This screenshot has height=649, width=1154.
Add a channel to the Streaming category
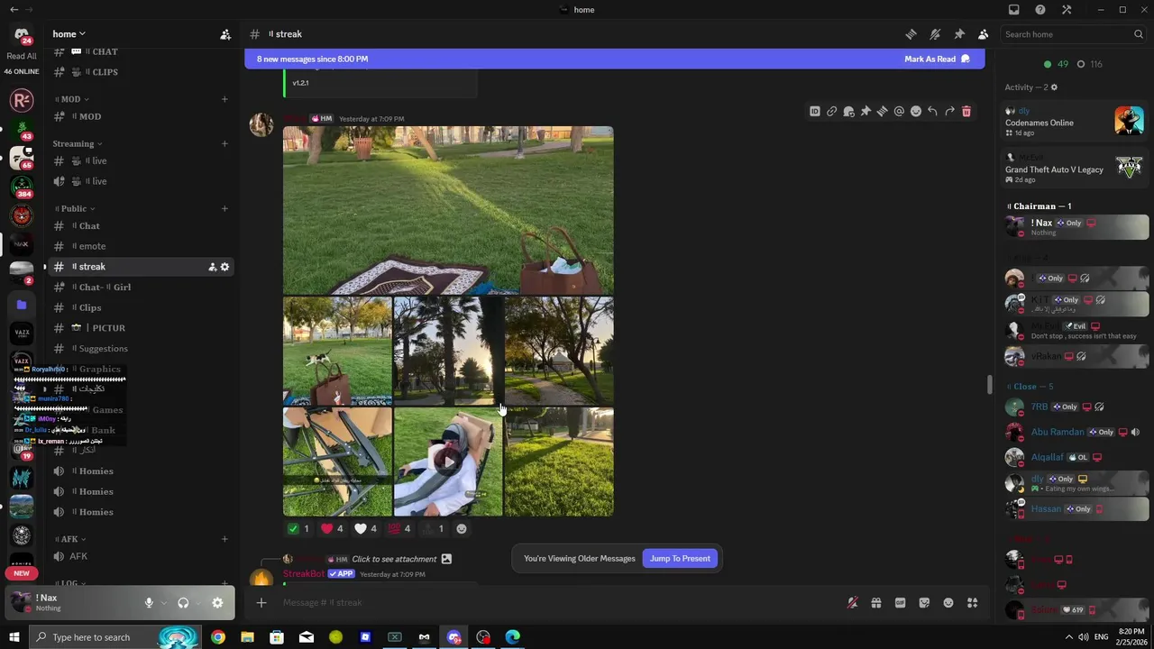click(x=224, y=143)
